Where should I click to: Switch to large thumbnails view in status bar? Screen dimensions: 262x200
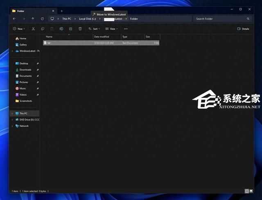[x=251, y=191]
